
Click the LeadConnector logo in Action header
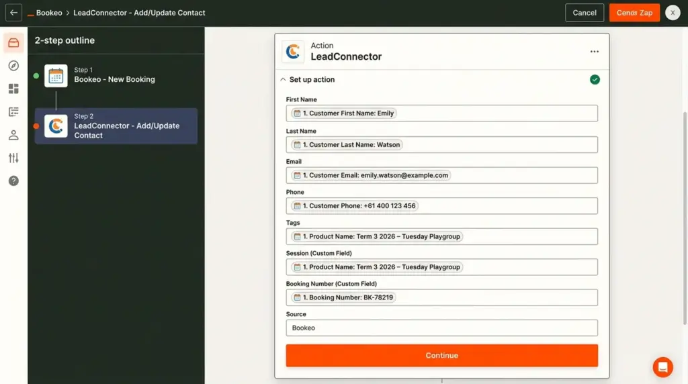(x=293, y=52)
